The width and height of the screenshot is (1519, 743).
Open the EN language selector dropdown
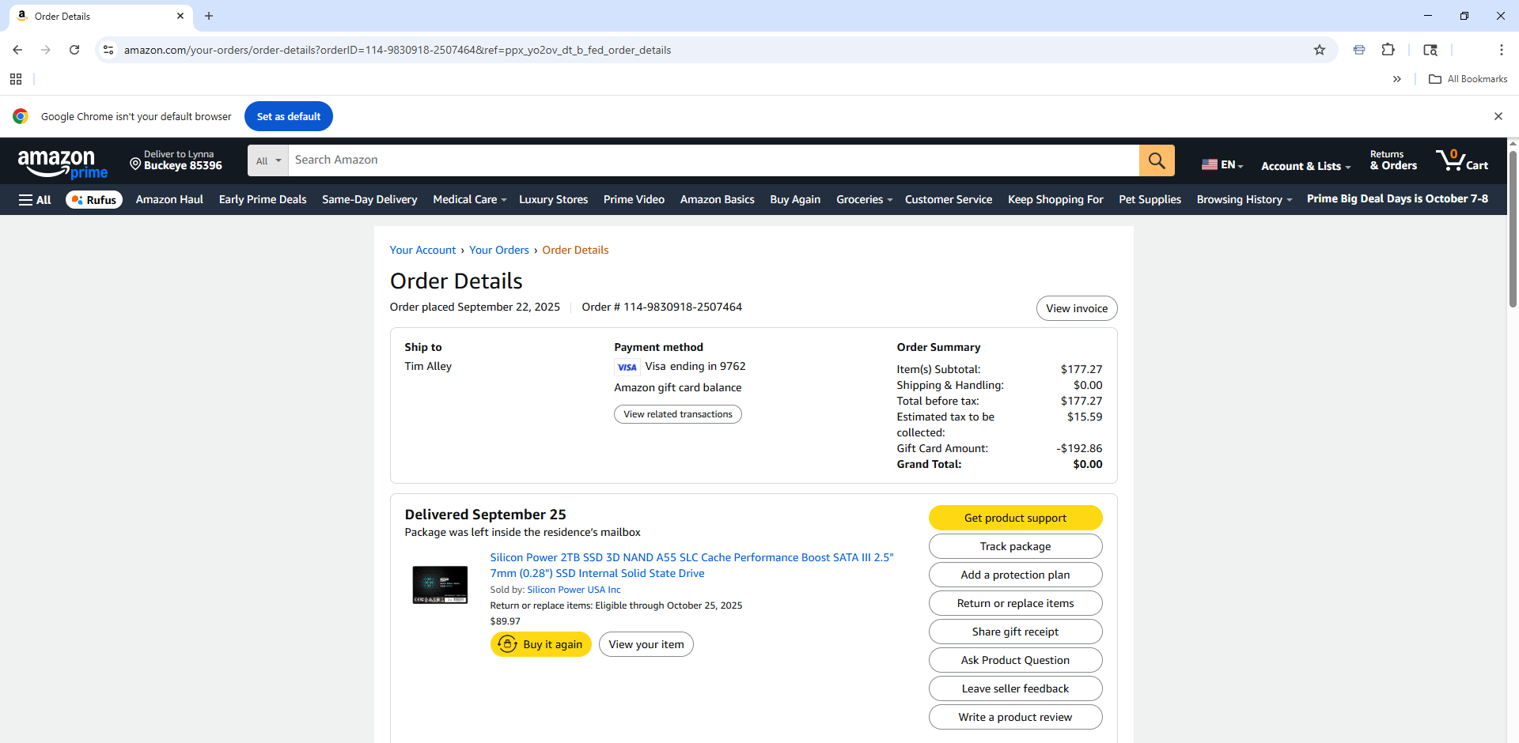click(1222, 165)
